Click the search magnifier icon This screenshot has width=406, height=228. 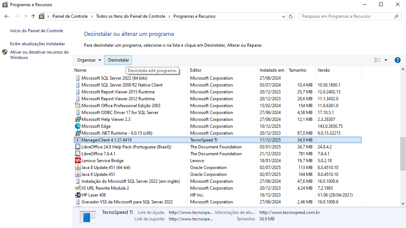(397, 16)
